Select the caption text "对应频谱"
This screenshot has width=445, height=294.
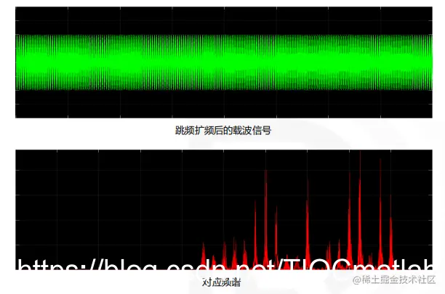(221, 282)
